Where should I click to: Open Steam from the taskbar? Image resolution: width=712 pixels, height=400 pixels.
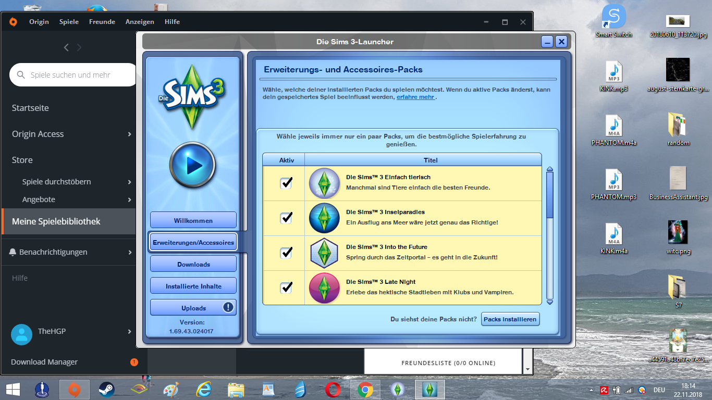click(106, 389)
